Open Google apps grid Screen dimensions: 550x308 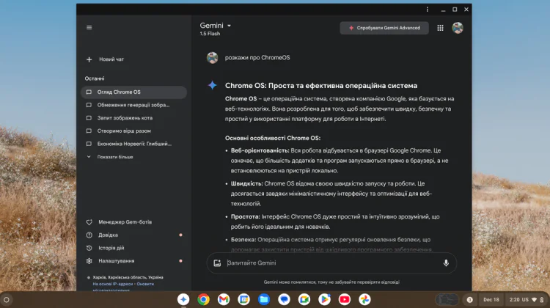[440, 28]
